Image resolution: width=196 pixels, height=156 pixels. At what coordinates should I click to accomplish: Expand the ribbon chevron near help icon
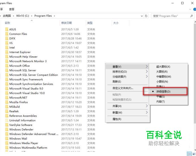point(190,9)
